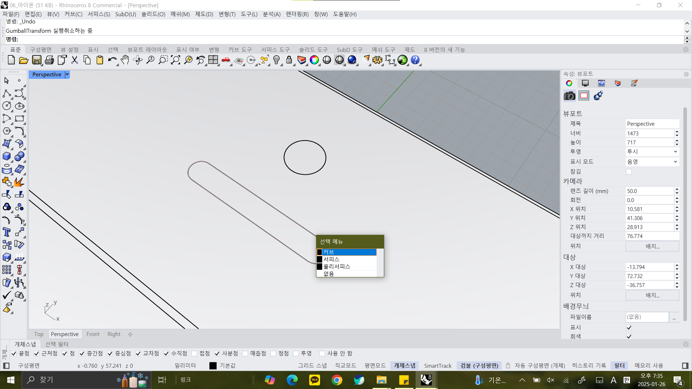Click the light bulb hide/show icon
The image size is (692, 389).
(276, 60)
